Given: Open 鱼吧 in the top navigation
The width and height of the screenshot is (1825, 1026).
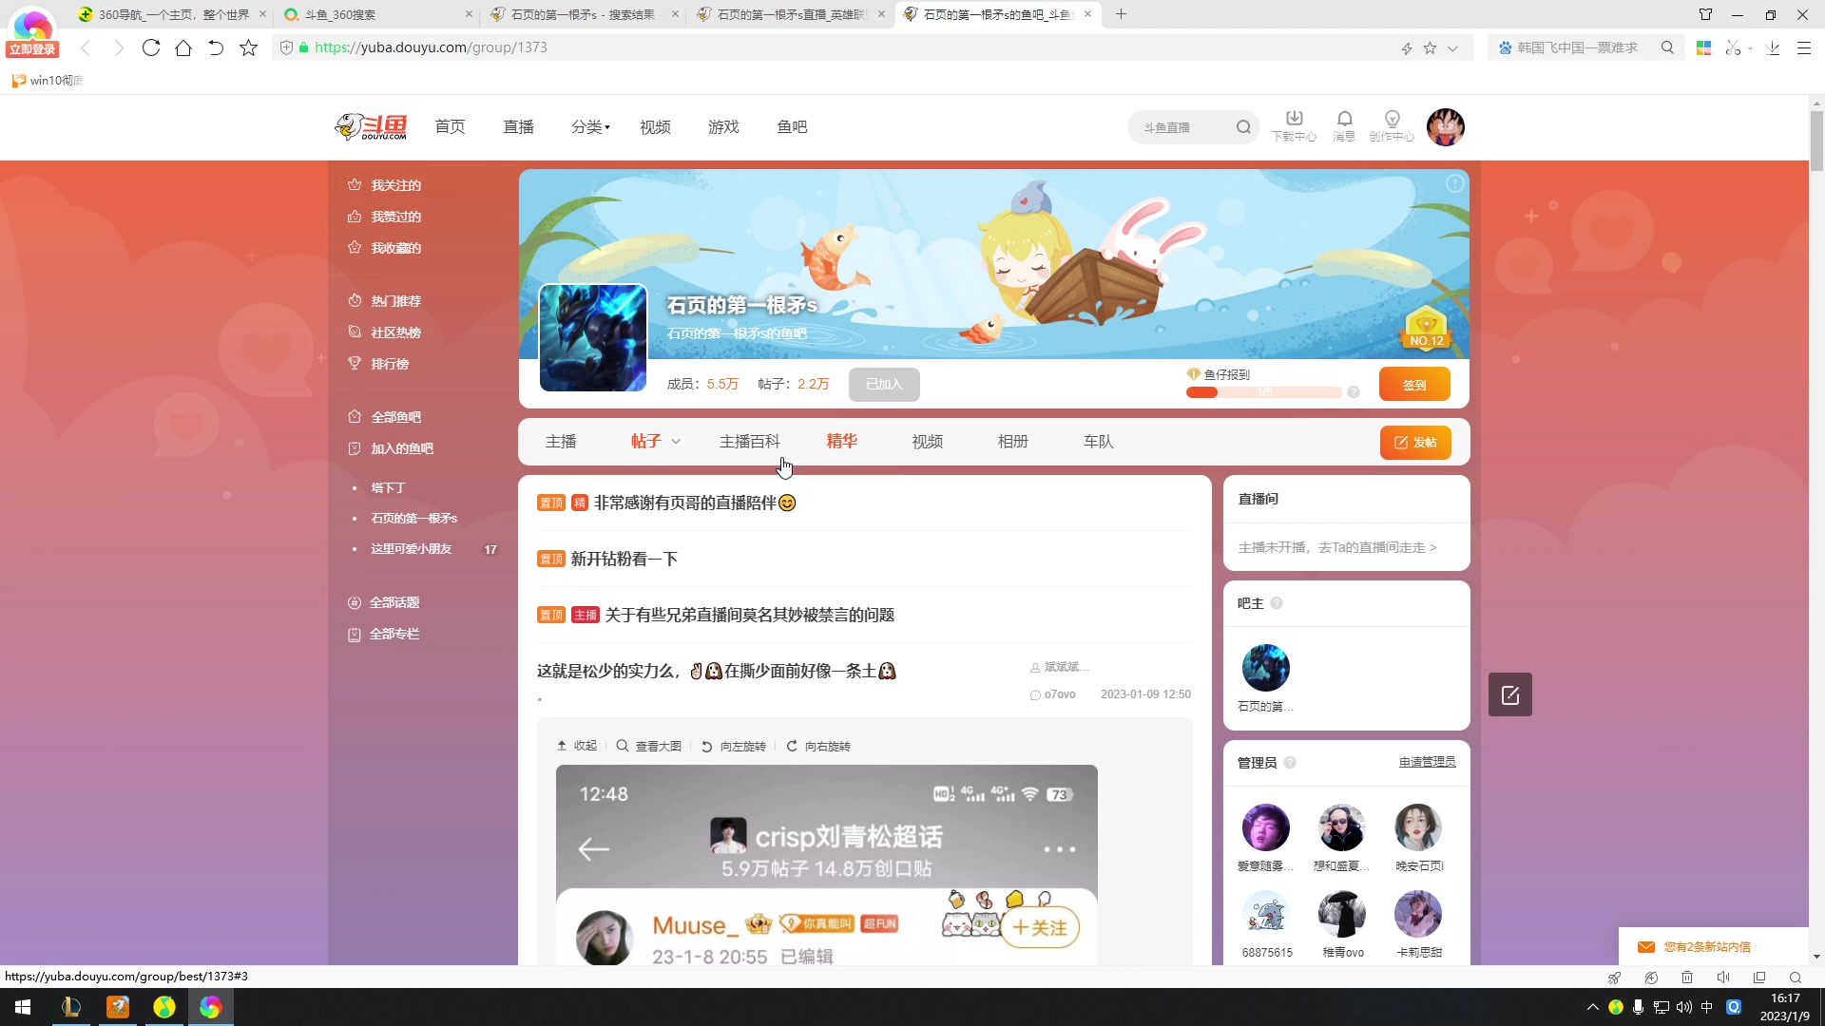Looking at the screenshot, I should click(792, 126).
